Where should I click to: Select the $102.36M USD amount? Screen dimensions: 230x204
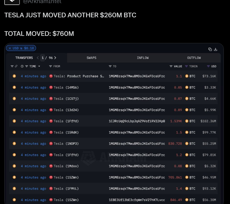[208, 121]
